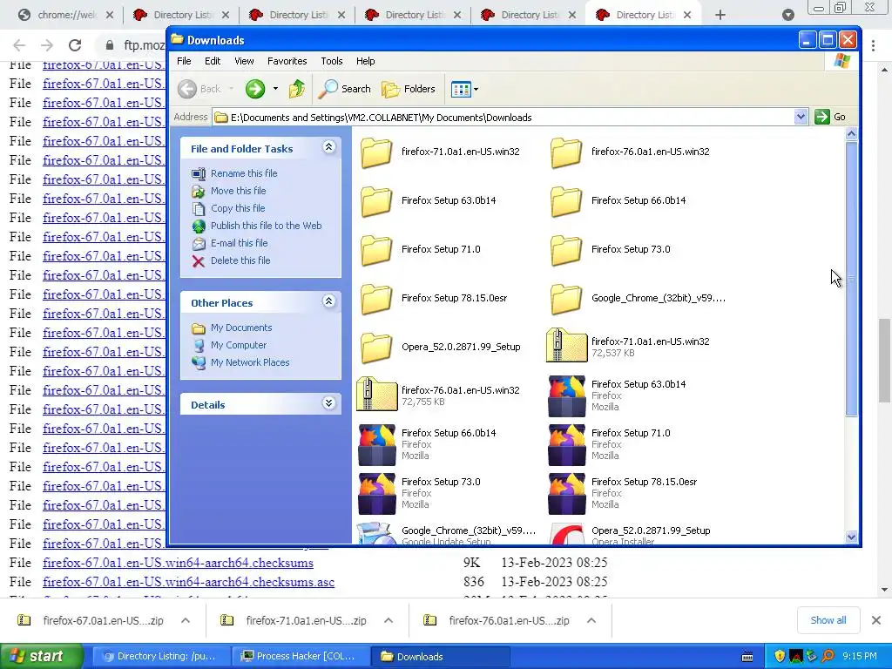892x669 pixels.
Task: Open the Chrome three-dot menu
Action: pyautogui.click(x=873, y=45)
